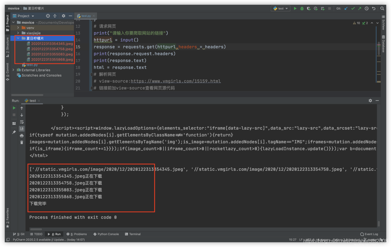Update project with blue Git arrow
The width and height of the screenshot is (391, 247).
pos(346,8)
